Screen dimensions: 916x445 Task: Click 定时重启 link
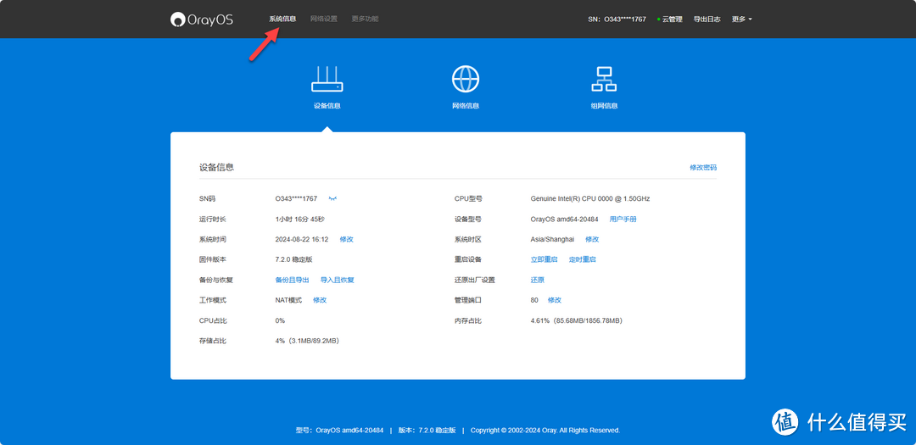pyautogui.click(x=583, y=259)
